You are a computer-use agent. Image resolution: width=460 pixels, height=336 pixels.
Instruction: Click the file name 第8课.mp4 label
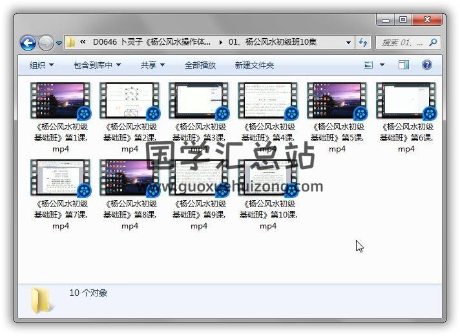(x=130, y=215)
